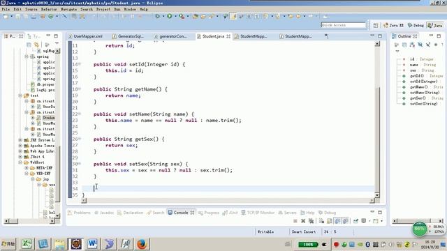The width and height of the screenshot is (447, 251).
Task: Collapse the WebRoot folder node
Action: (20, 162)
